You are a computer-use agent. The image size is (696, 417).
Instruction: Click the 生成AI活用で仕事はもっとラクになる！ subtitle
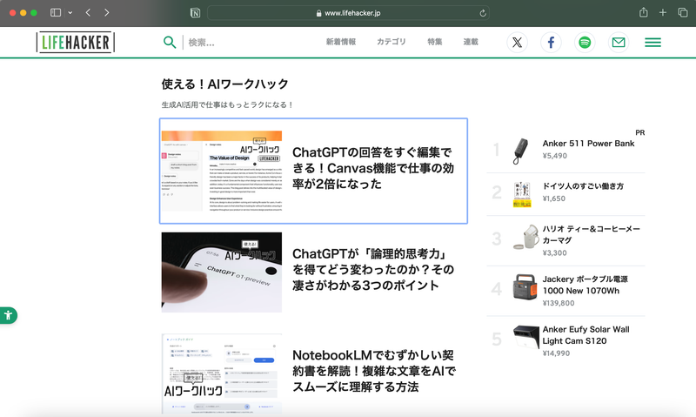pyautogui.click(x=227, y=104)
